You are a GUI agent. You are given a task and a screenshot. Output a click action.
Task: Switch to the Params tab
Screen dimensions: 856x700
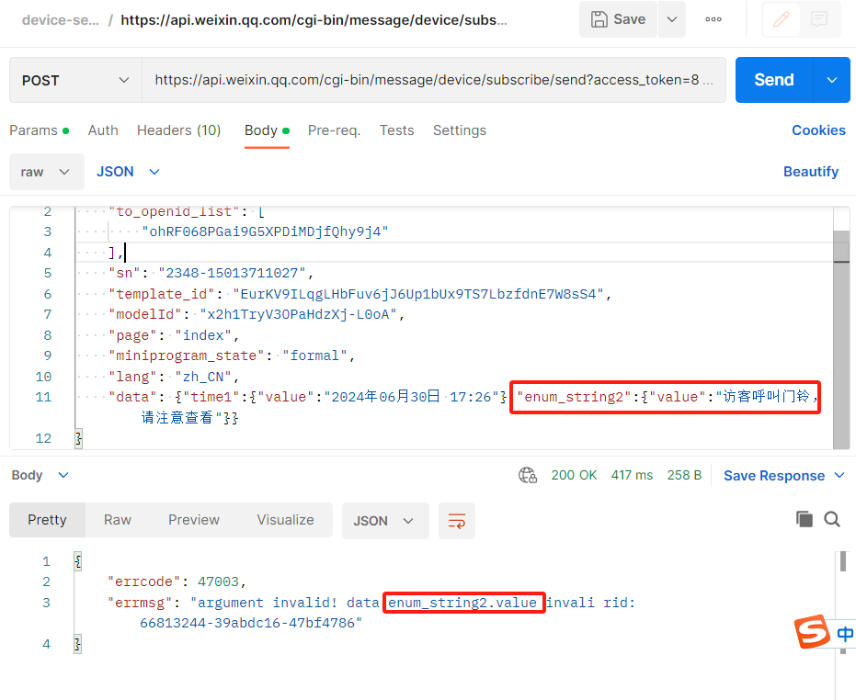click(x=39, y=130)
